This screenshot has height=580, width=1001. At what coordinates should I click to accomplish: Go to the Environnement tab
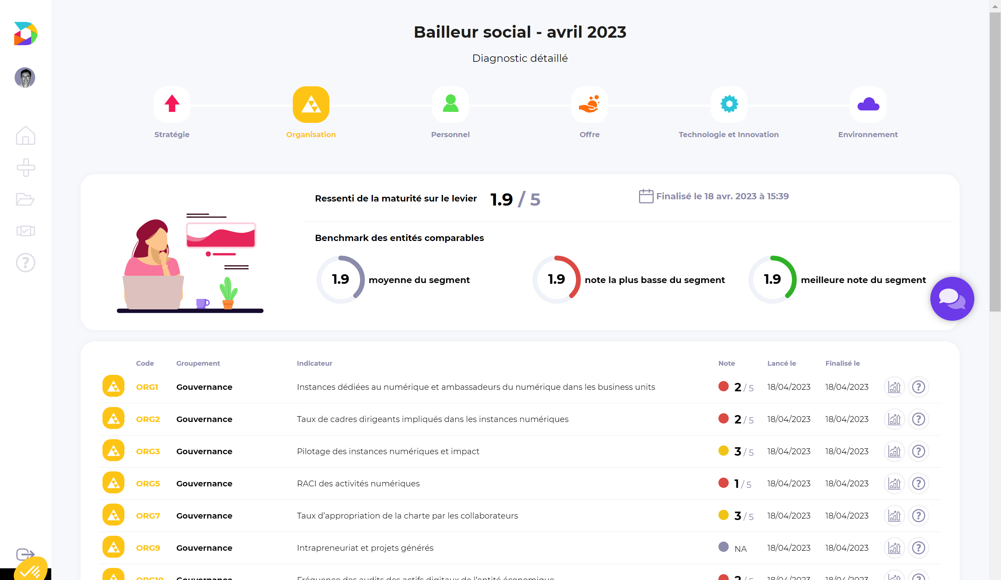coord(868,105)
